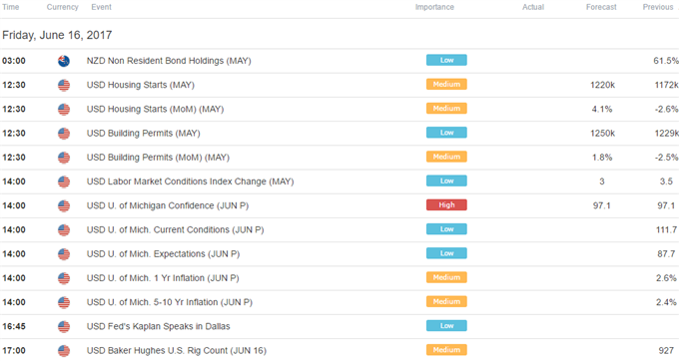Click the High importance badge for Michigan Confidence
This screenshot has height=361, width=679.
coord(446,204)
